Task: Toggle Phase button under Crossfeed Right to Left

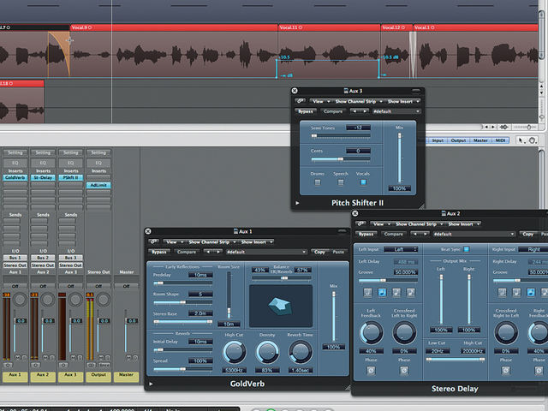Action: point(506,371)
